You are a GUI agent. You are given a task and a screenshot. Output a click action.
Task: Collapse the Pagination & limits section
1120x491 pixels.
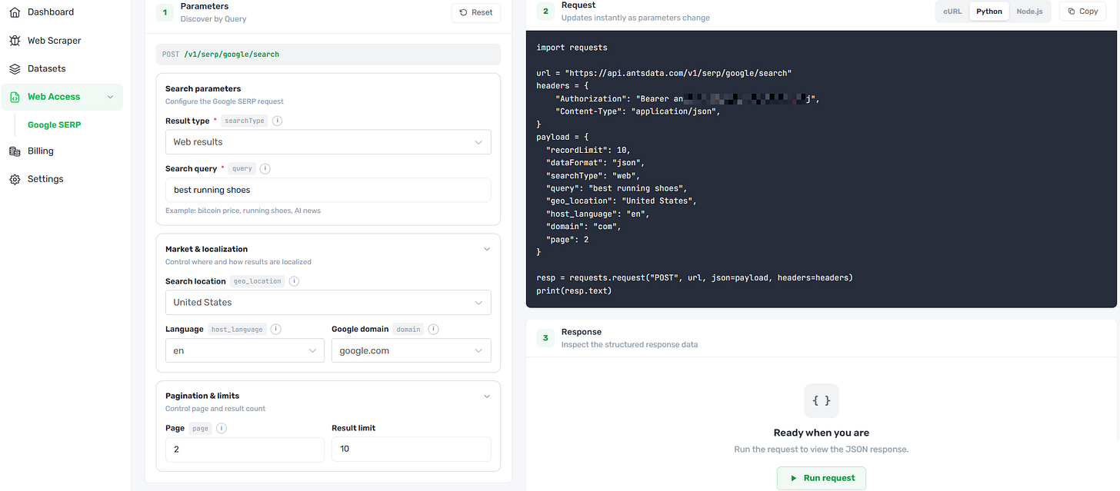[x=486, y=396]
